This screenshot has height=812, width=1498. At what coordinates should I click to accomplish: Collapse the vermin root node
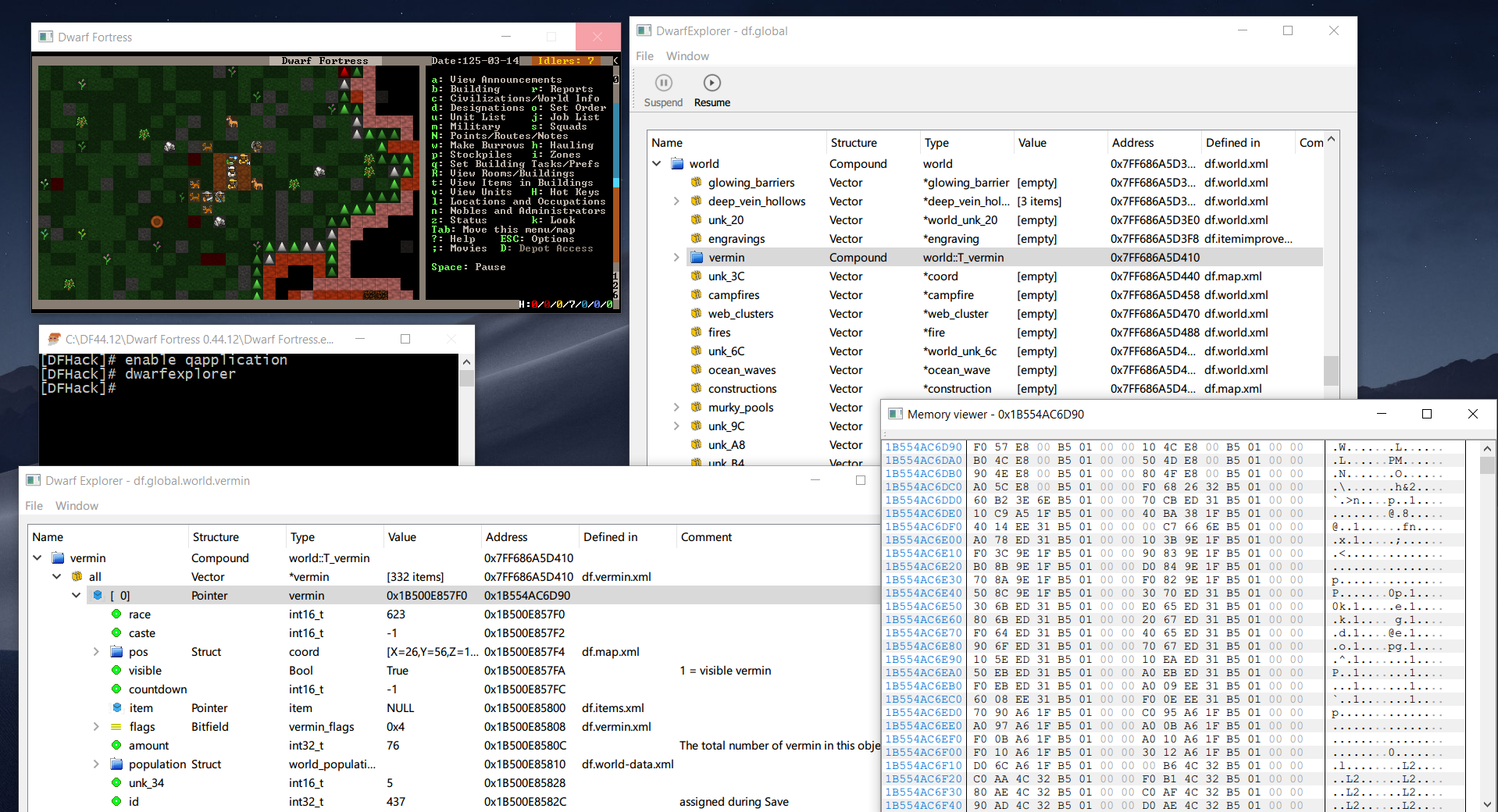pyautogui.click(x=37, y=558)
